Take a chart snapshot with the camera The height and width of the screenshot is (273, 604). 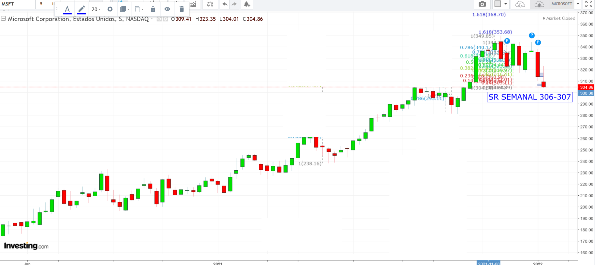(x=482, y=4)
